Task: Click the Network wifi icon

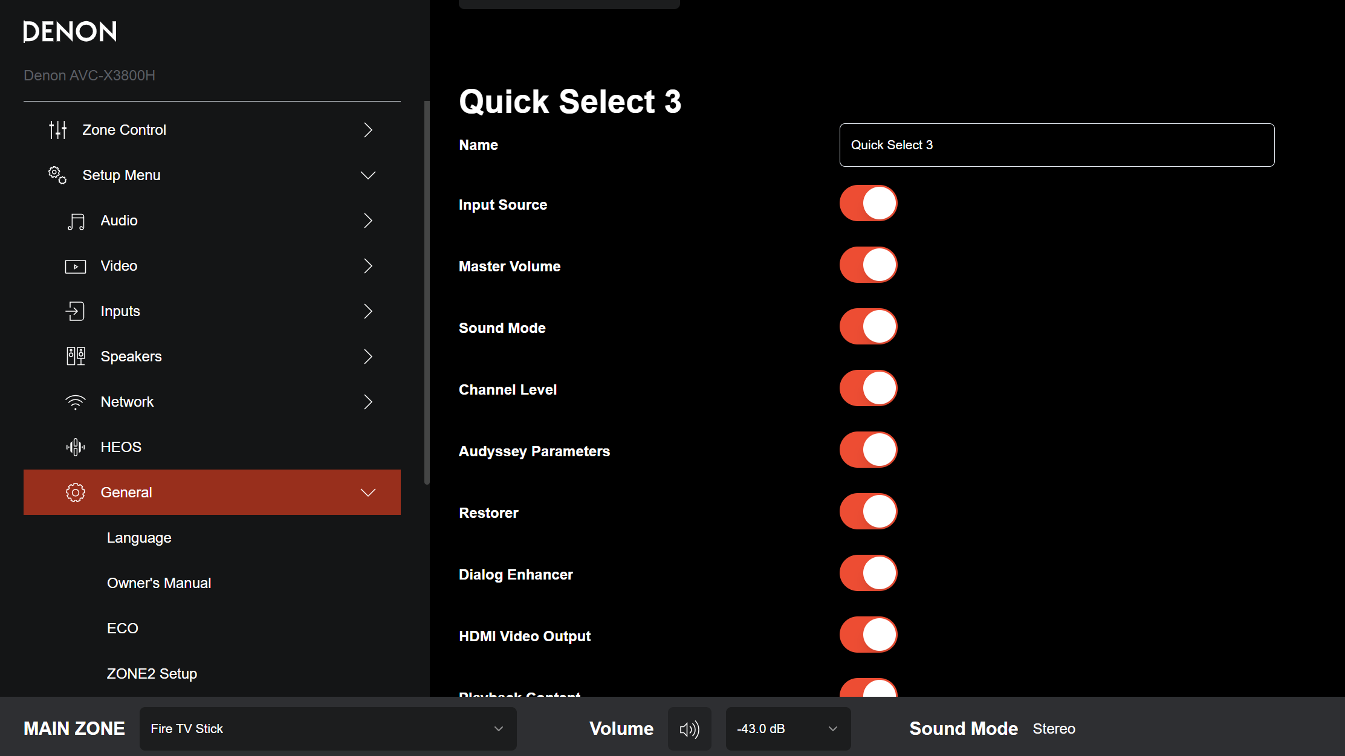Action: (x=76, y=402)
